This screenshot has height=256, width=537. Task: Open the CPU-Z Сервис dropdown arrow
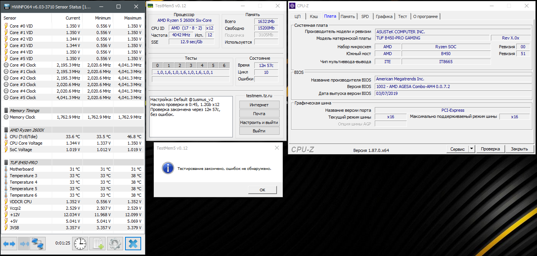pyautogui.click(x=472, y=149)
